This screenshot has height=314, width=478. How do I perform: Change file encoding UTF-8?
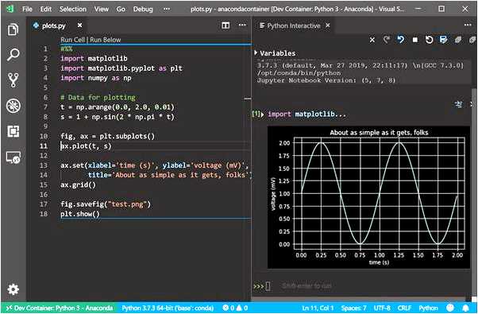pos(382,308)
